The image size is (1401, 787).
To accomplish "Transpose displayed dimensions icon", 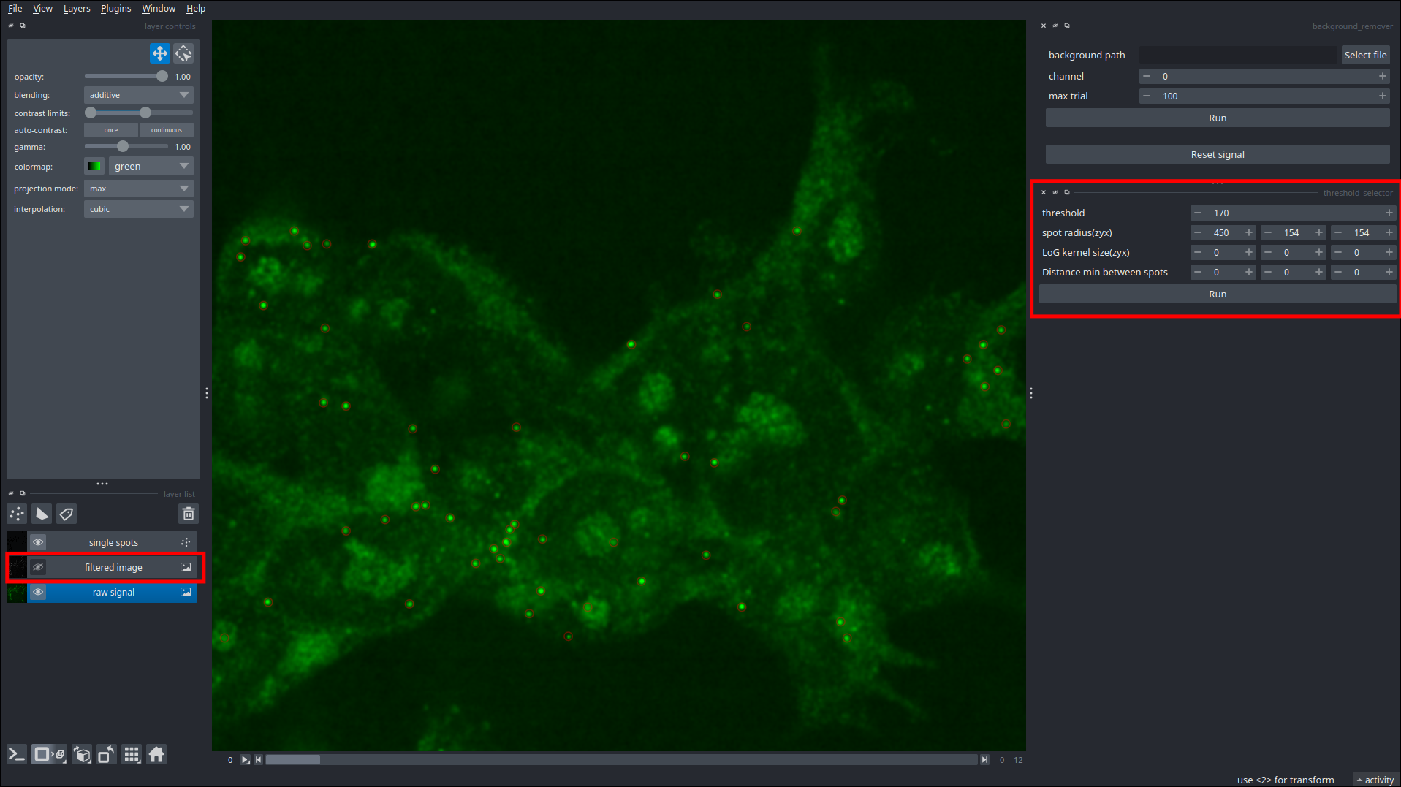I will click(x=107, y=754).
